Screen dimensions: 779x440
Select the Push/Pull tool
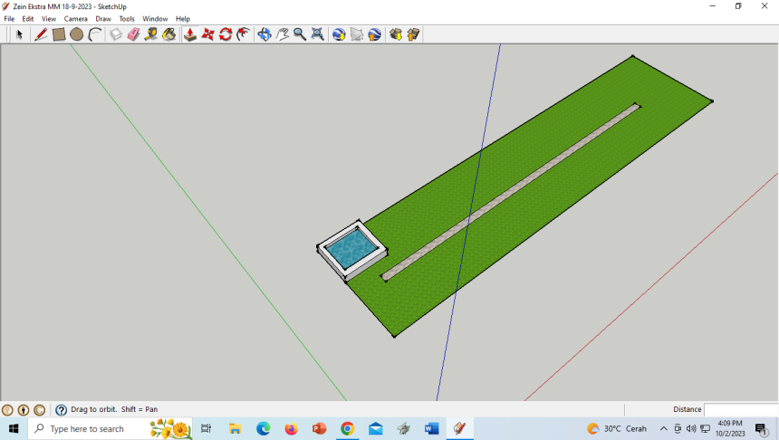[190, 34]
